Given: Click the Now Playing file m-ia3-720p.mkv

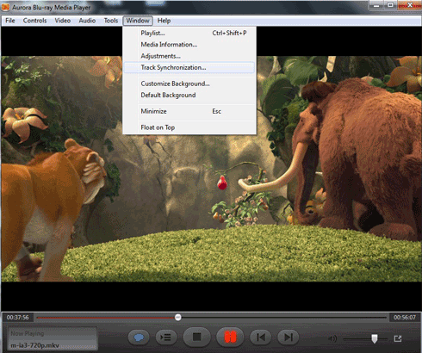Looking at the screenshot, I should coord(35,345).
